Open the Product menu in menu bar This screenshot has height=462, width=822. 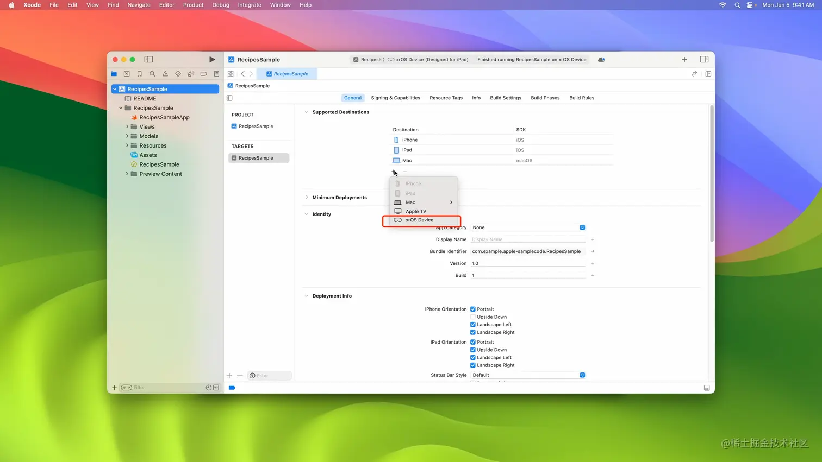(x=193, y=5)
